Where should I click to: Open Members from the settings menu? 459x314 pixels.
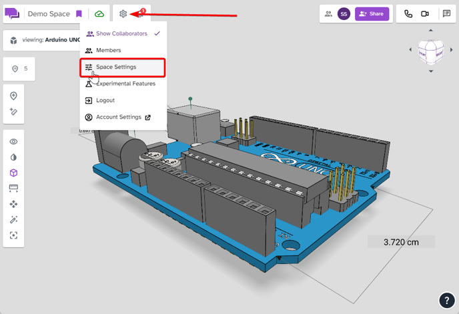[x=123, y=51]
